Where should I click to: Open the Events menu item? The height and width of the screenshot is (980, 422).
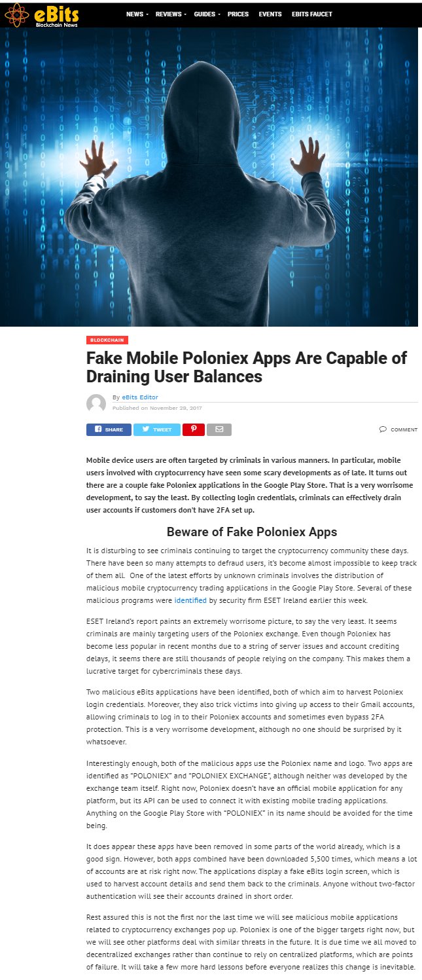tap(270, 14)
